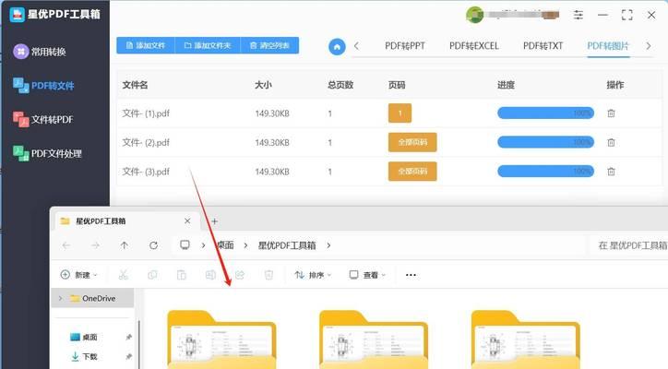Click the 文件名 column header
The width and height of the screenshot is (668, 369).
coord(135,85)
